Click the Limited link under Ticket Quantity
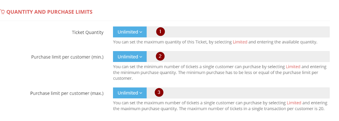The height and width of the screenshot is (121, 339). click(240, 42)
